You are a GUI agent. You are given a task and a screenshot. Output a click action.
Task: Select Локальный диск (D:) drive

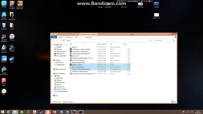[62, 91]
